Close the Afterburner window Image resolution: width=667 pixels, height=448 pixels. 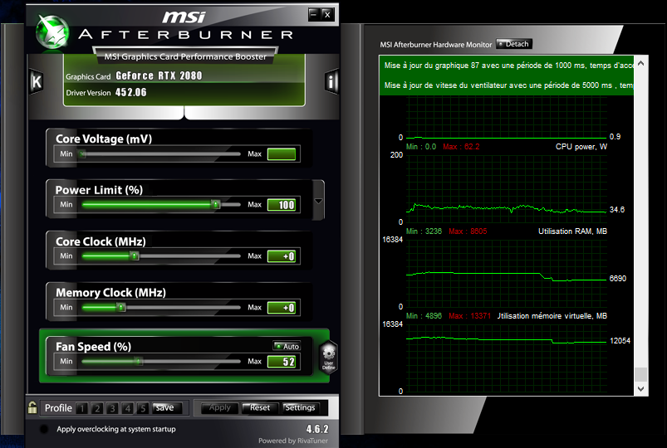pos(327,14)
